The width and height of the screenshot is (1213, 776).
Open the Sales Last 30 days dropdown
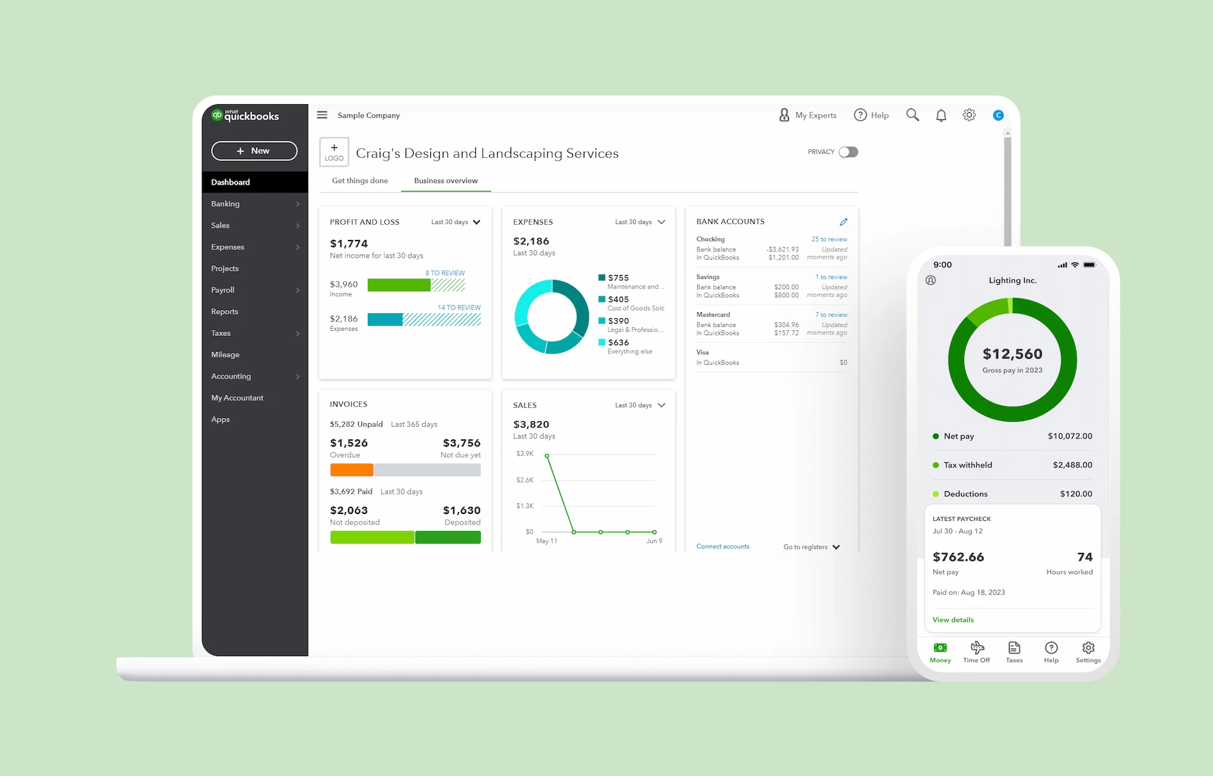[640, 405]
